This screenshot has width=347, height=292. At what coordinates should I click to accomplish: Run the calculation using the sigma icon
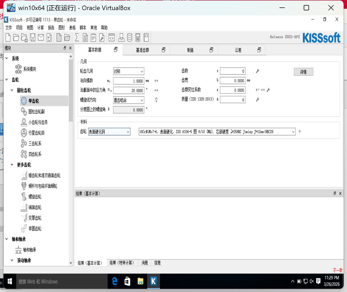coord(77,37)
